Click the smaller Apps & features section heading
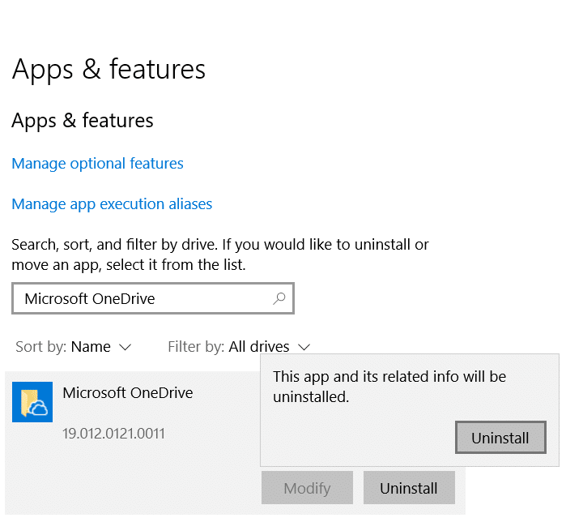Image resolution: width=566 pixels, height=522 pixels. pyautogui.click(x=83, y=121)
